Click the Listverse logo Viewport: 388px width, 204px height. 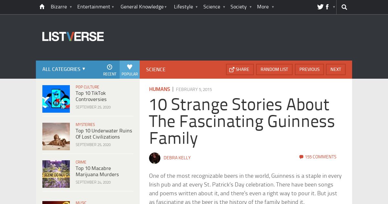click(x=73, y=37)
